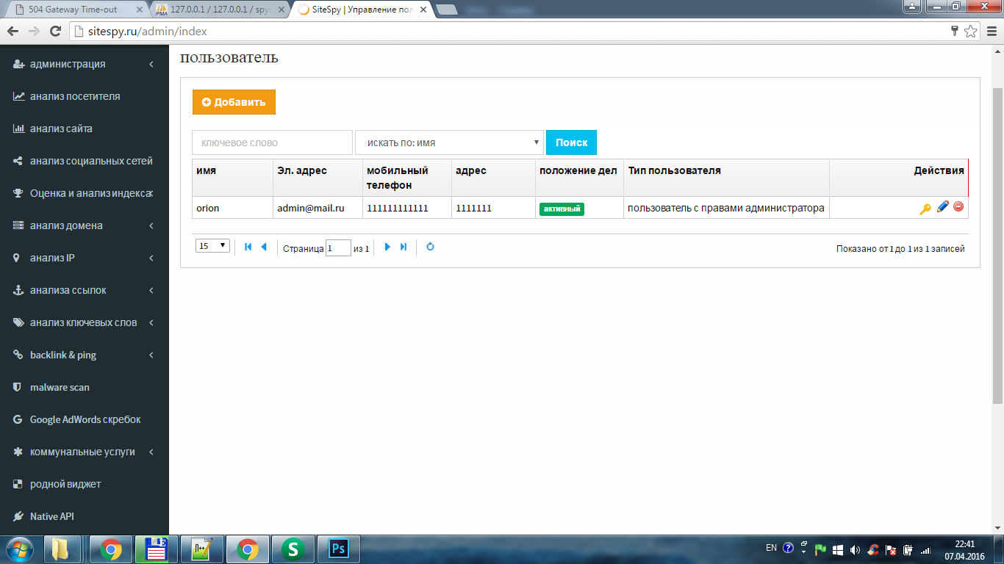Click the orange Добавить button
The image size is (1004, 564).
pos(234,102)
